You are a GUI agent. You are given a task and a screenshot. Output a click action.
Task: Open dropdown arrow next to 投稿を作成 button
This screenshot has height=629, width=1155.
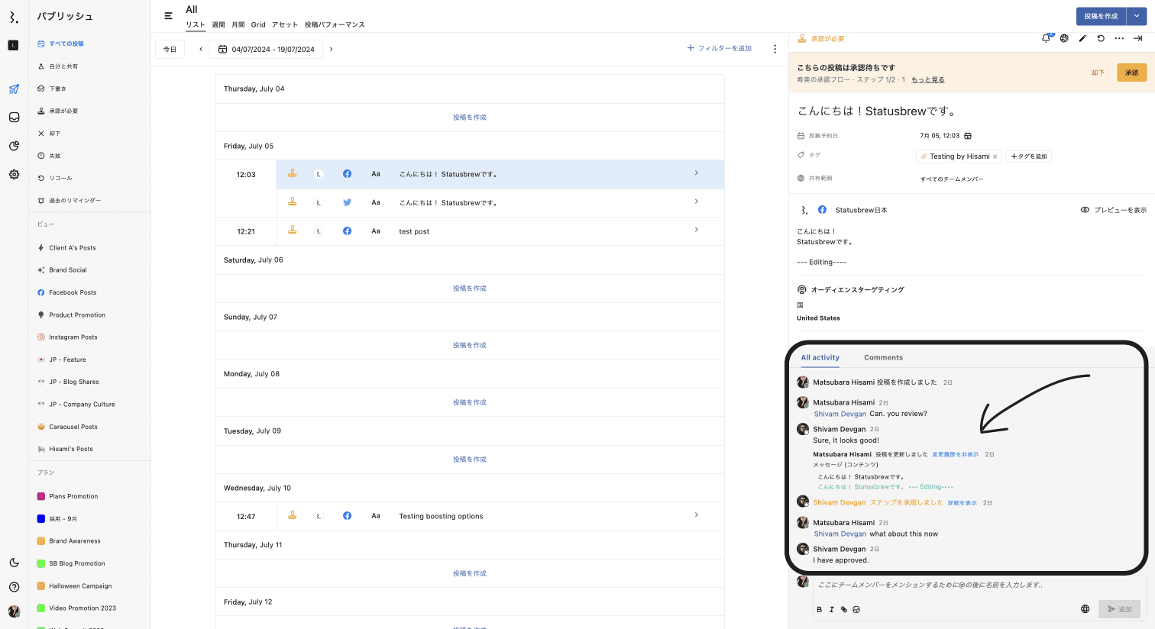click(1137, 16)
